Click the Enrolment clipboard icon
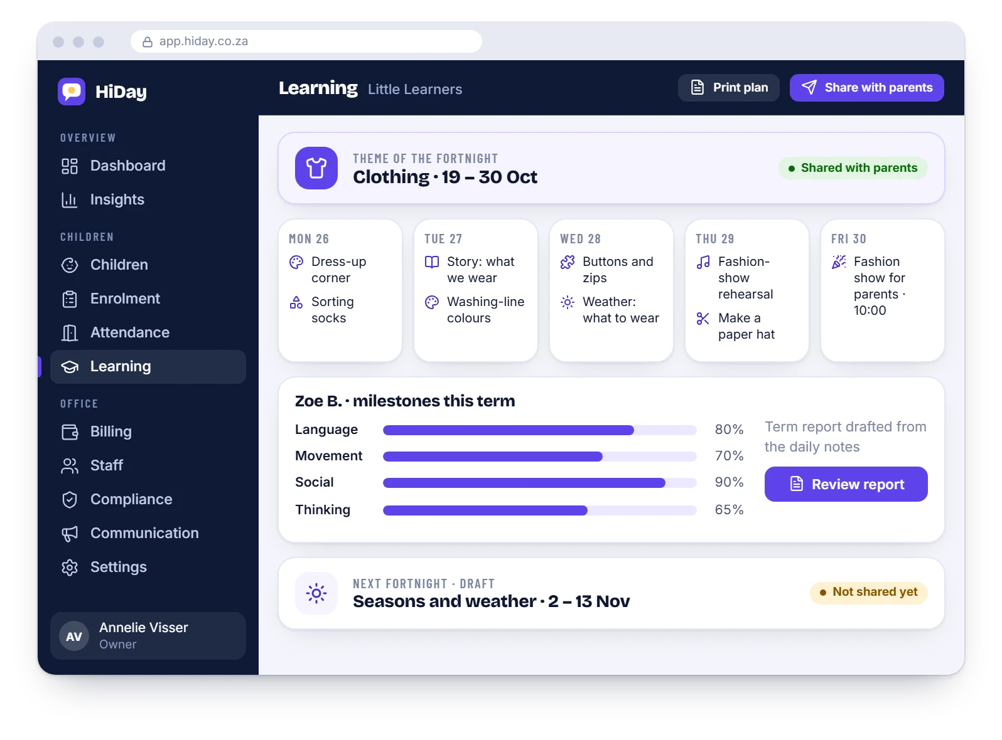Image resolution: width=1002 pixels, height=740 pixels. pos(70,299)
